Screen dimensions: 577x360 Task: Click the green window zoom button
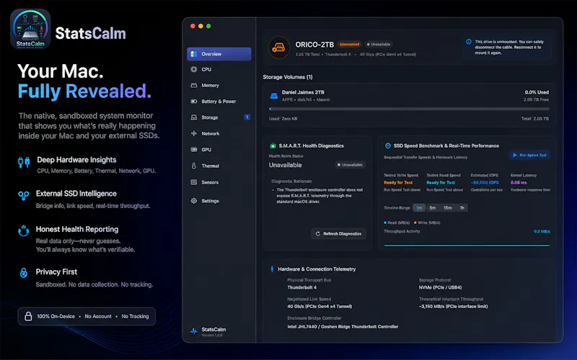tap(208, 26)
